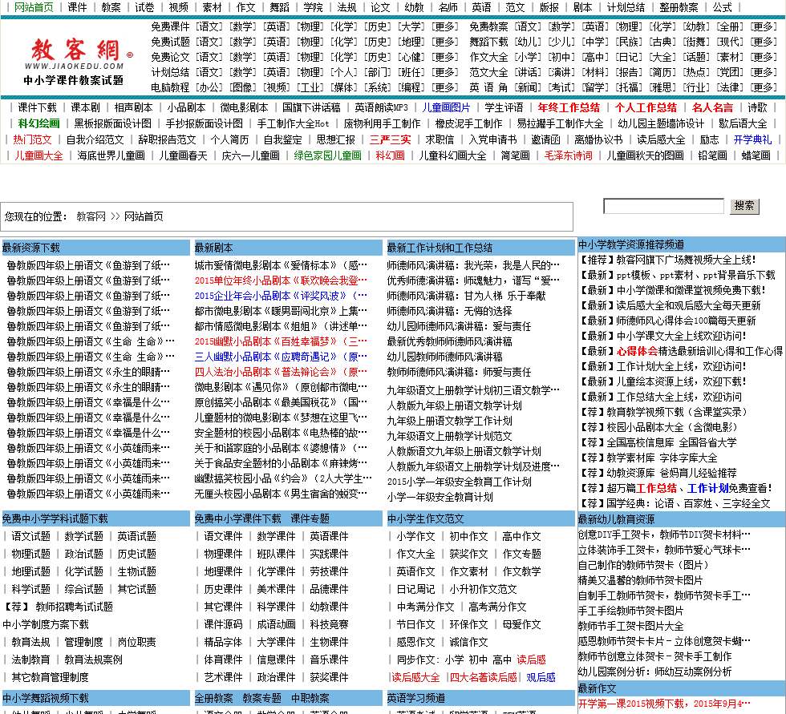Image resolution: width=786 pixels, height=714 pixels.
Task: Open the 计划总结 top menu item
Action: tap(626, 7)
